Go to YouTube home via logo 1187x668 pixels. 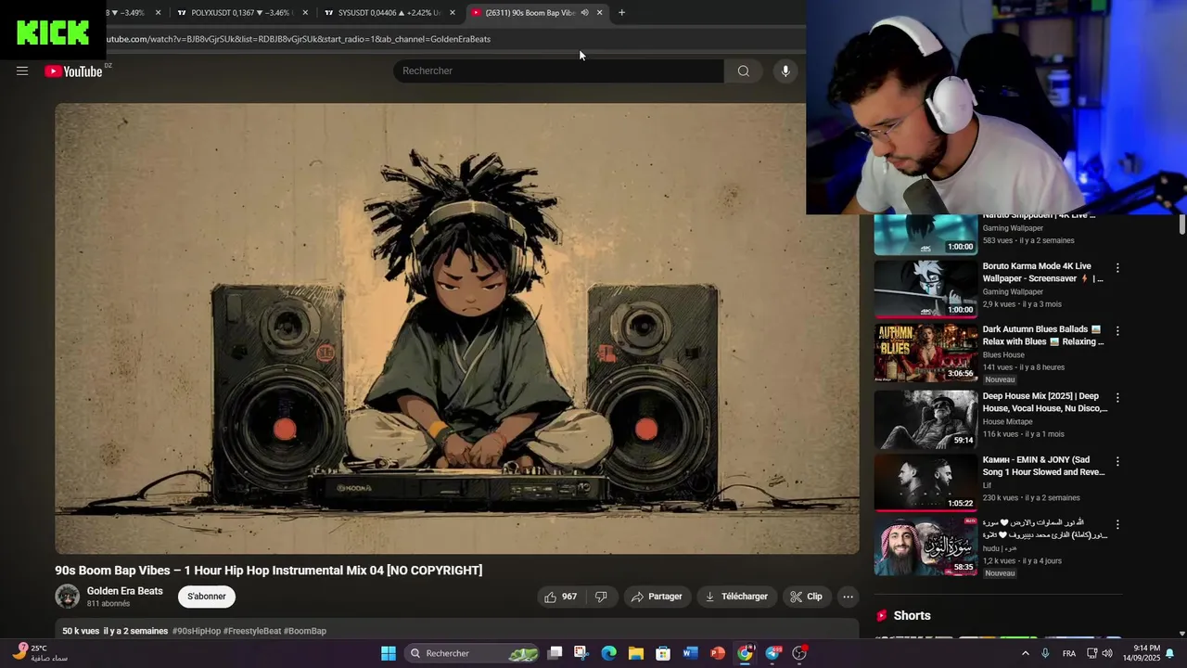pos(74,71)
